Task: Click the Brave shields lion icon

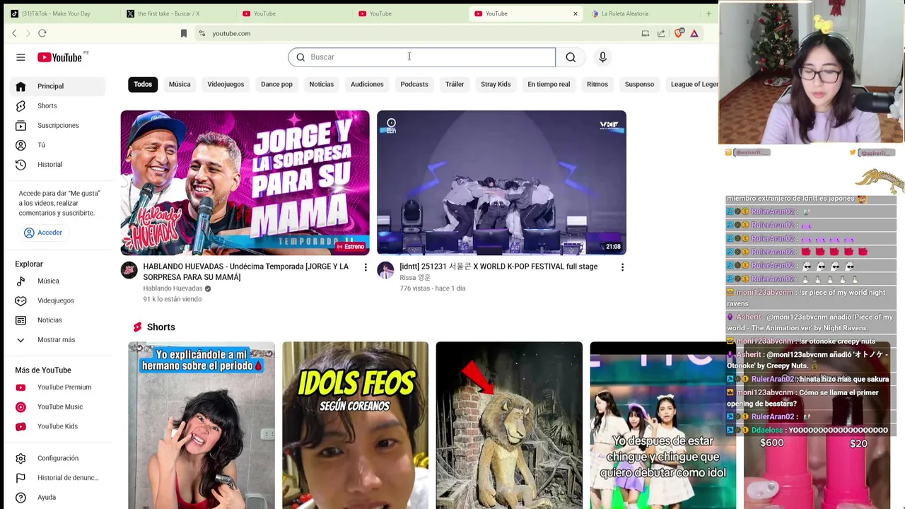Action: click(x=679, y=33)
